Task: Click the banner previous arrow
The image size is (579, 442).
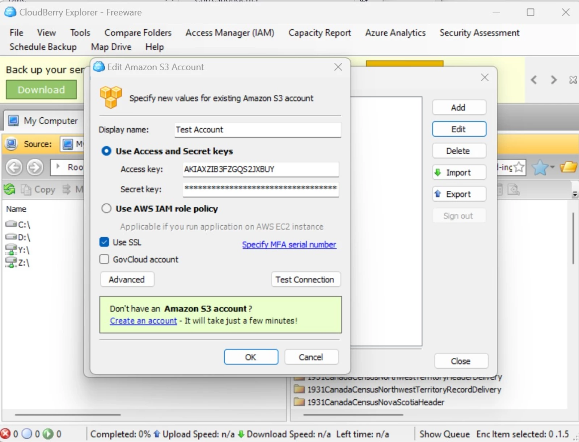Action: [534, 80]
